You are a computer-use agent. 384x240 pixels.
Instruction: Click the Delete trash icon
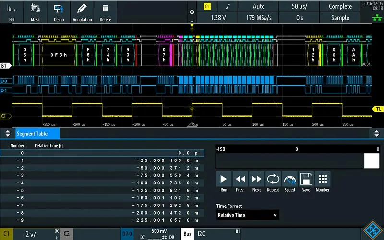[105, 12]
